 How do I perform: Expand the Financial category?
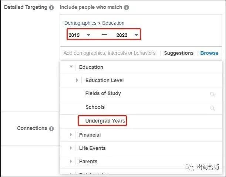click(71, 135)
